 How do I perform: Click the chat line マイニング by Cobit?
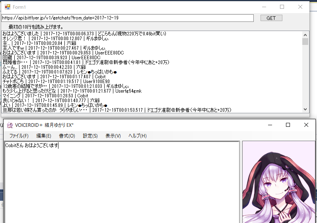(x=45, y=96)
